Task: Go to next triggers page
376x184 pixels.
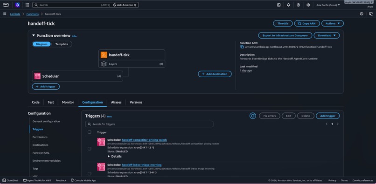Action: point(338,124)
